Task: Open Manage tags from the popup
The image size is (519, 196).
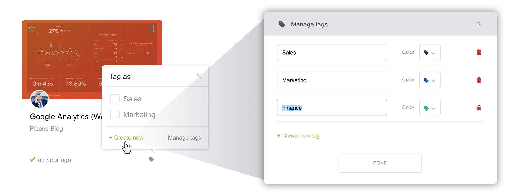Action: pos(184,138)
